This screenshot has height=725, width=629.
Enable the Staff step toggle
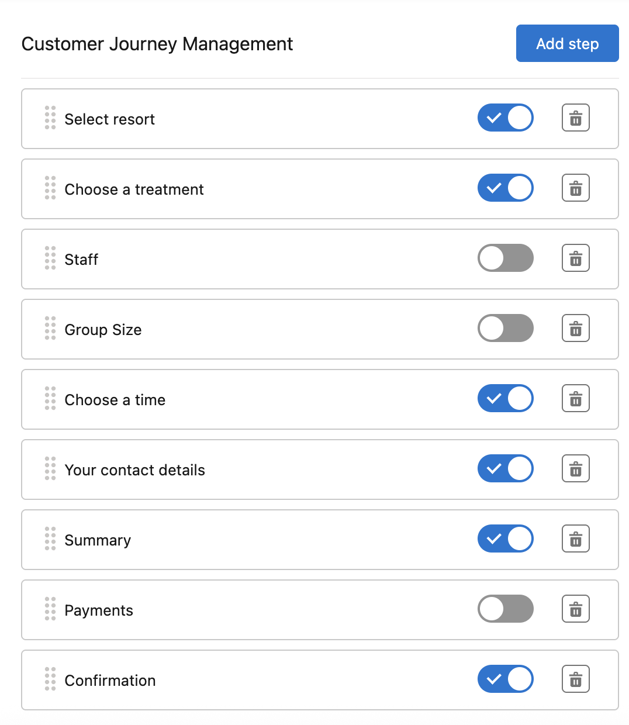pos(505,258)
